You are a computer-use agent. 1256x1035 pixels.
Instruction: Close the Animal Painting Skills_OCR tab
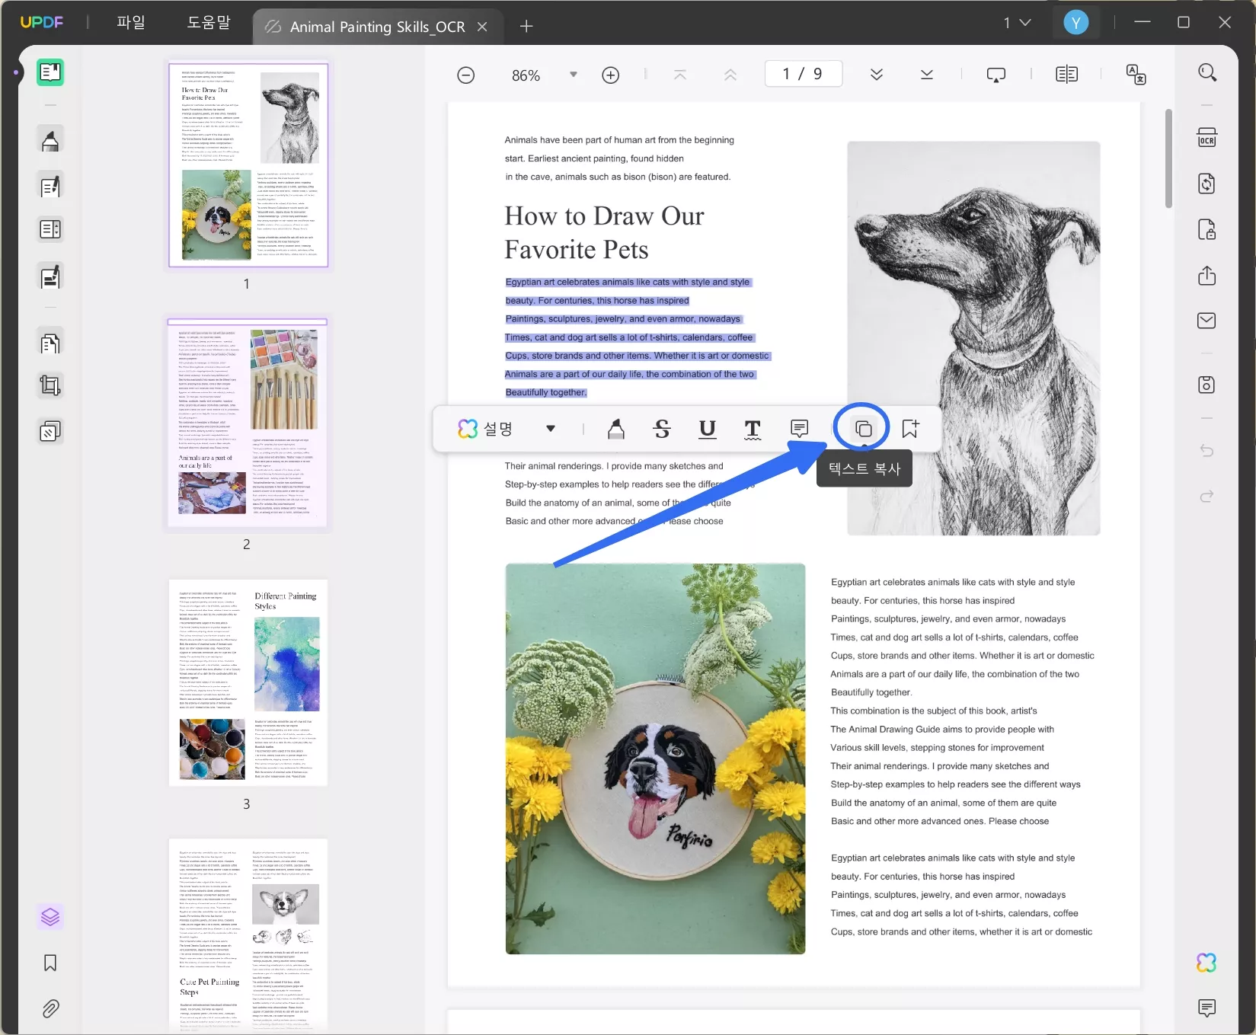click(x=482, y=27)
